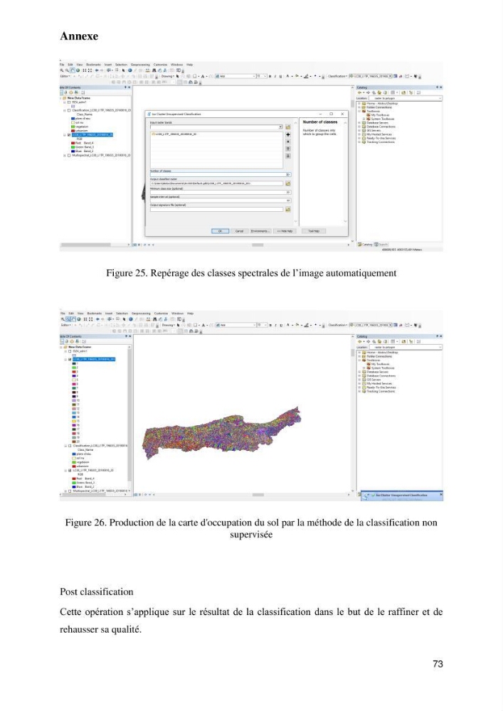Click Find binoculars icon in Figure 25 toolbar
The height and width of the screenshot is (711, 503).
tap(154, 70)
